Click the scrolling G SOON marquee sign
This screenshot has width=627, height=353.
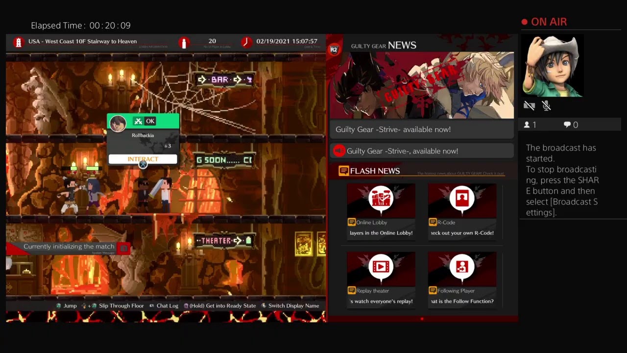click(x=224, y=160)
